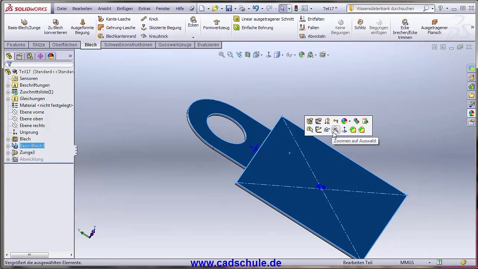478x269 pixels.
Task: Select the Schlitz tool
Action: click(360, 25)
